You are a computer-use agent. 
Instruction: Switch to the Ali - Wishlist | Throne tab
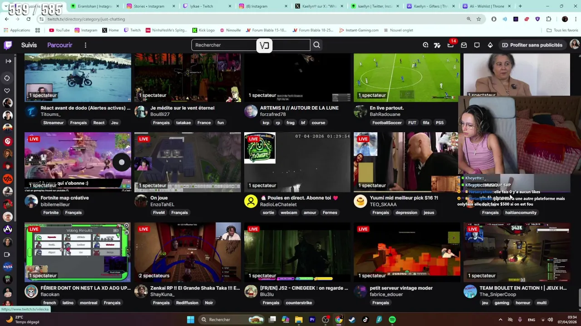[x=486, y=6]
